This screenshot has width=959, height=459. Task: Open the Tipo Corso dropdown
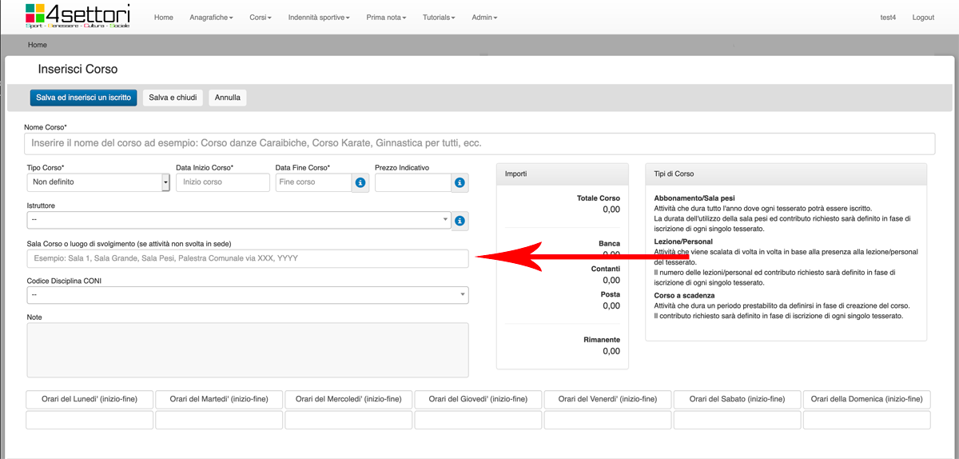pos(98,182)
